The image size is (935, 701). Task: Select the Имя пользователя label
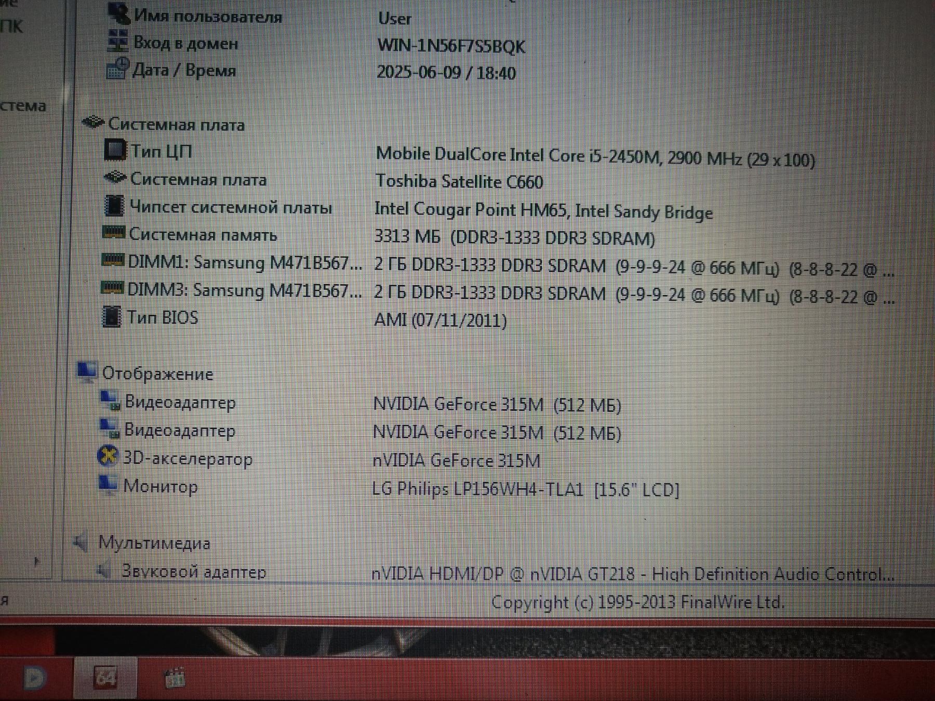(x=208, y=16)
